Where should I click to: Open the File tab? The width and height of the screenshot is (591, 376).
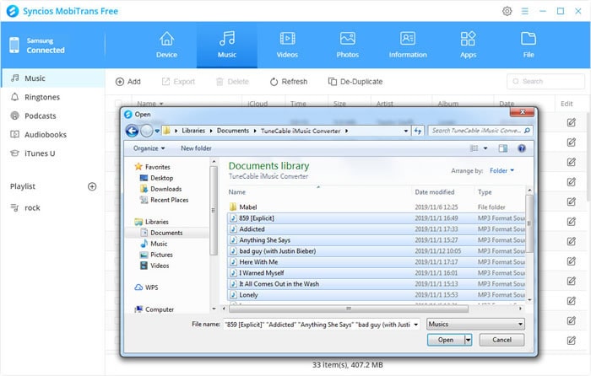[529, 45]
